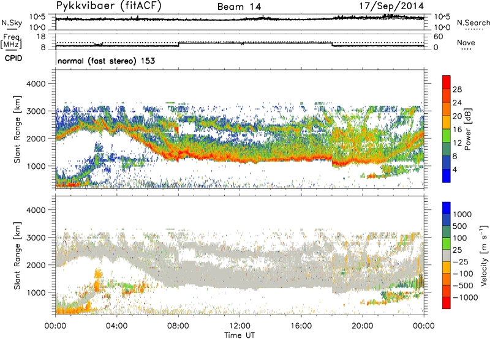Click the 60 label on Nave axis

pos(438,37)
